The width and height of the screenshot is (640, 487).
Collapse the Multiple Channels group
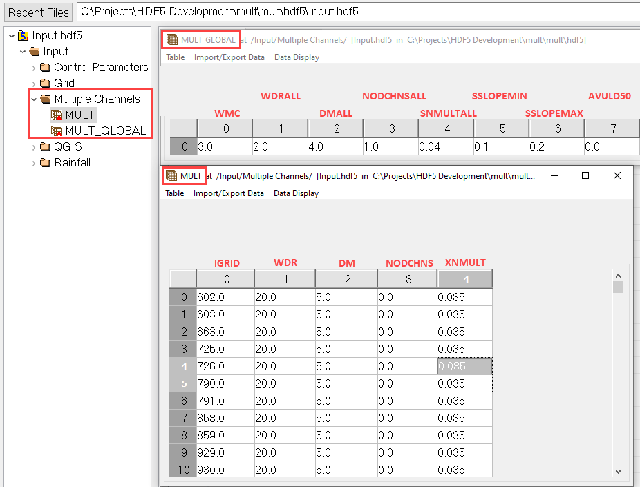coord(35,99)
